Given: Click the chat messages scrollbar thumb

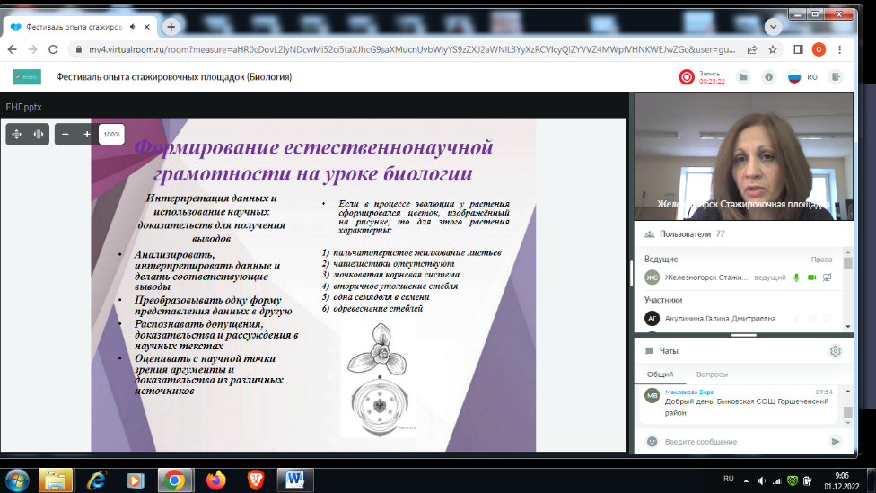Looking at the screenshot, I should (848, 412).
